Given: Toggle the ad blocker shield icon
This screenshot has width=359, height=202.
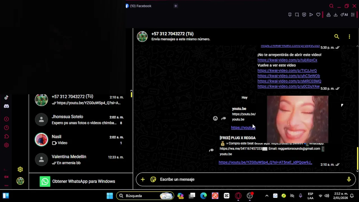Looking at the screenshot, I should (304, 15).
